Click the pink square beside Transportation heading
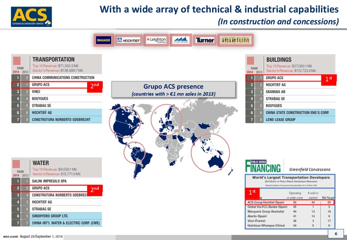The height and width of the screenshot is (240, 347). click(x=17, y=61)
